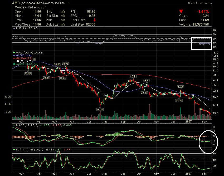Click the Chg value -0.21

click(205, 16)
